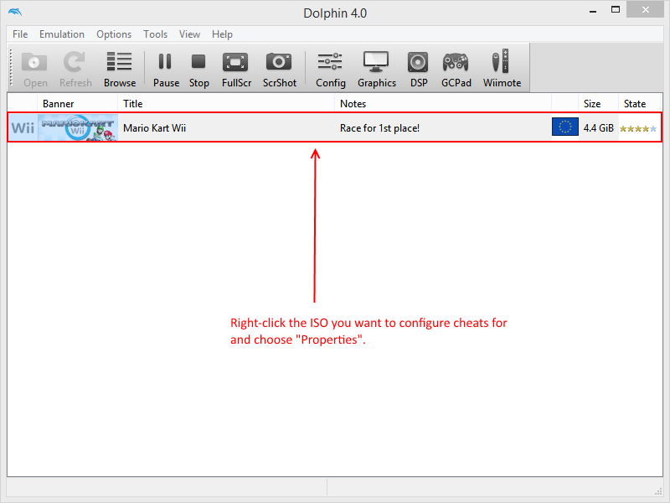Click the Open disc toolbar icon
Viewport: 670px width, 503px height.
tap(34, 69)
